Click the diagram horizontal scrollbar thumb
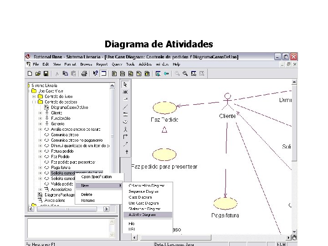This screenshot has width=328, height=246. 176,238
